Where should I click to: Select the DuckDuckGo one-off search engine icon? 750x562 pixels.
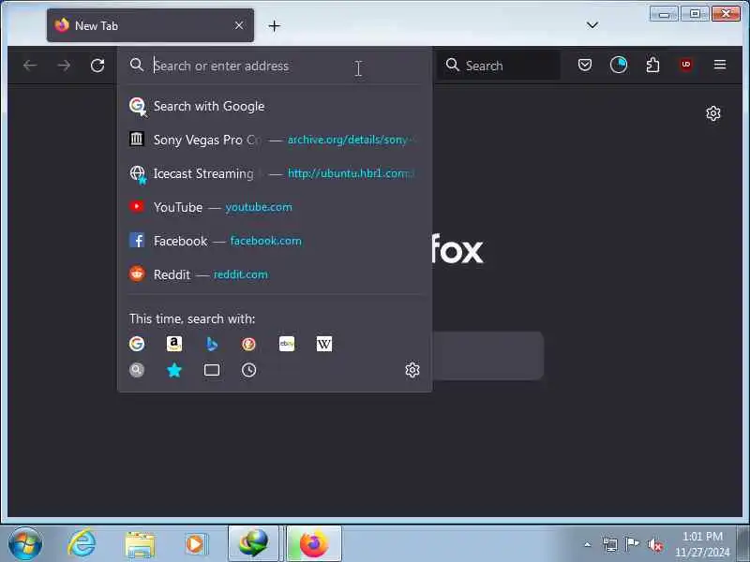[x=248, y=344]
